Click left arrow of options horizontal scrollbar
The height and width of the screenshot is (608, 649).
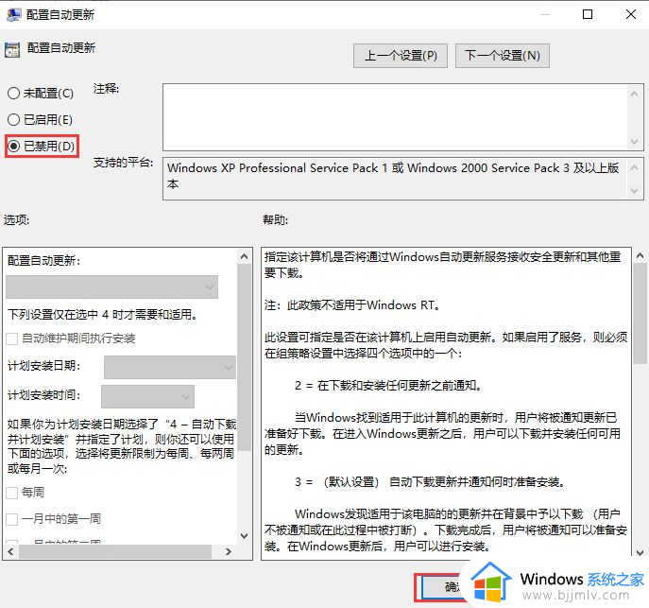point(10,551)
